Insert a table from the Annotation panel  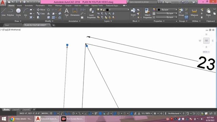pyautogui.click(x=82, y=17)
